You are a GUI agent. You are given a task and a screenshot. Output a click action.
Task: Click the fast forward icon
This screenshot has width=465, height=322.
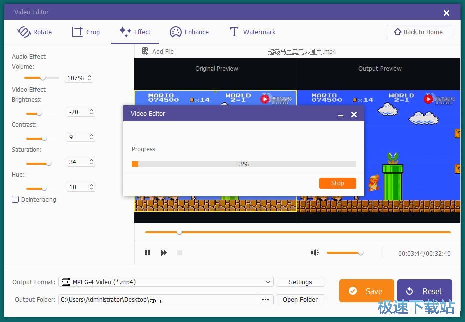point(164,253)
